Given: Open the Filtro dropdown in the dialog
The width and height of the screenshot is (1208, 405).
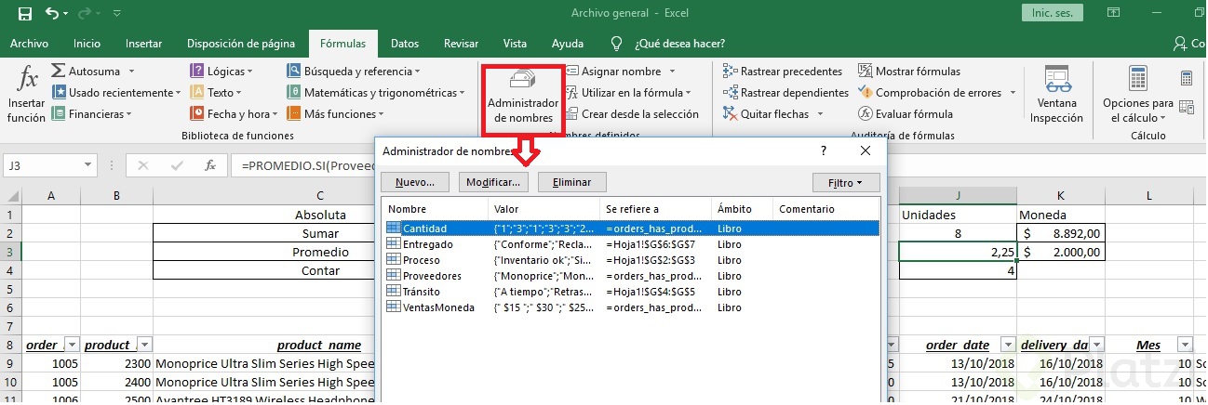Looking at the screenshot, I should (846, 182).
